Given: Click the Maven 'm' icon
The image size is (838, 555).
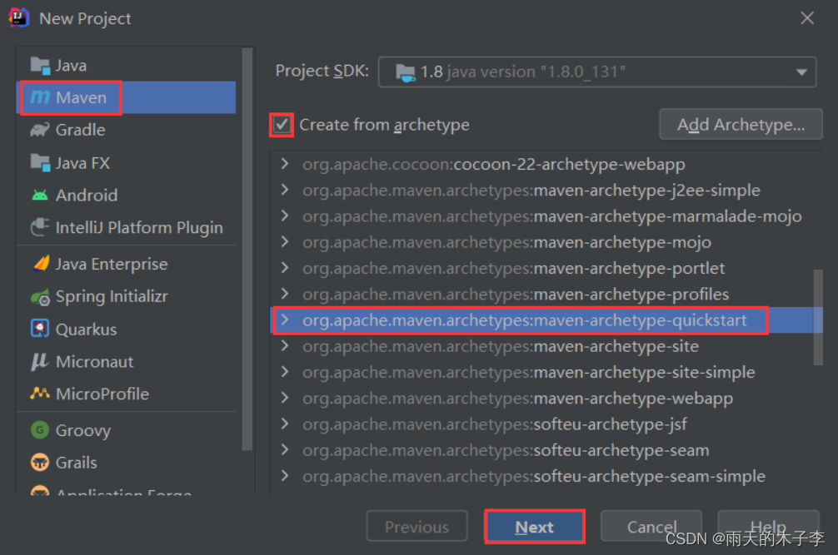Looking at the screenshot, I should 40,97.
